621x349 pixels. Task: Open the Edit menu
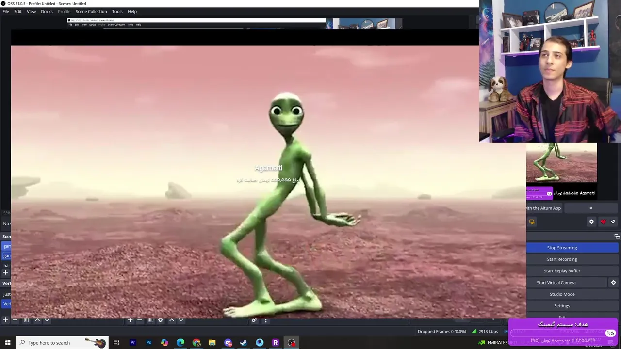click(17, 11)
